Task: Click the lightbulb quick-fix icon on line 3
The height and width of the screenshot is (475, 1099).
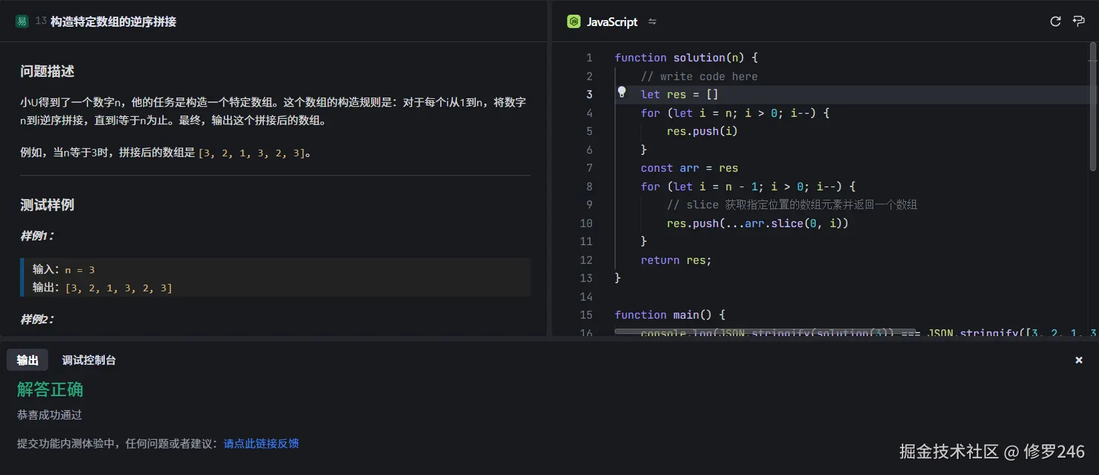Action: 621,92
